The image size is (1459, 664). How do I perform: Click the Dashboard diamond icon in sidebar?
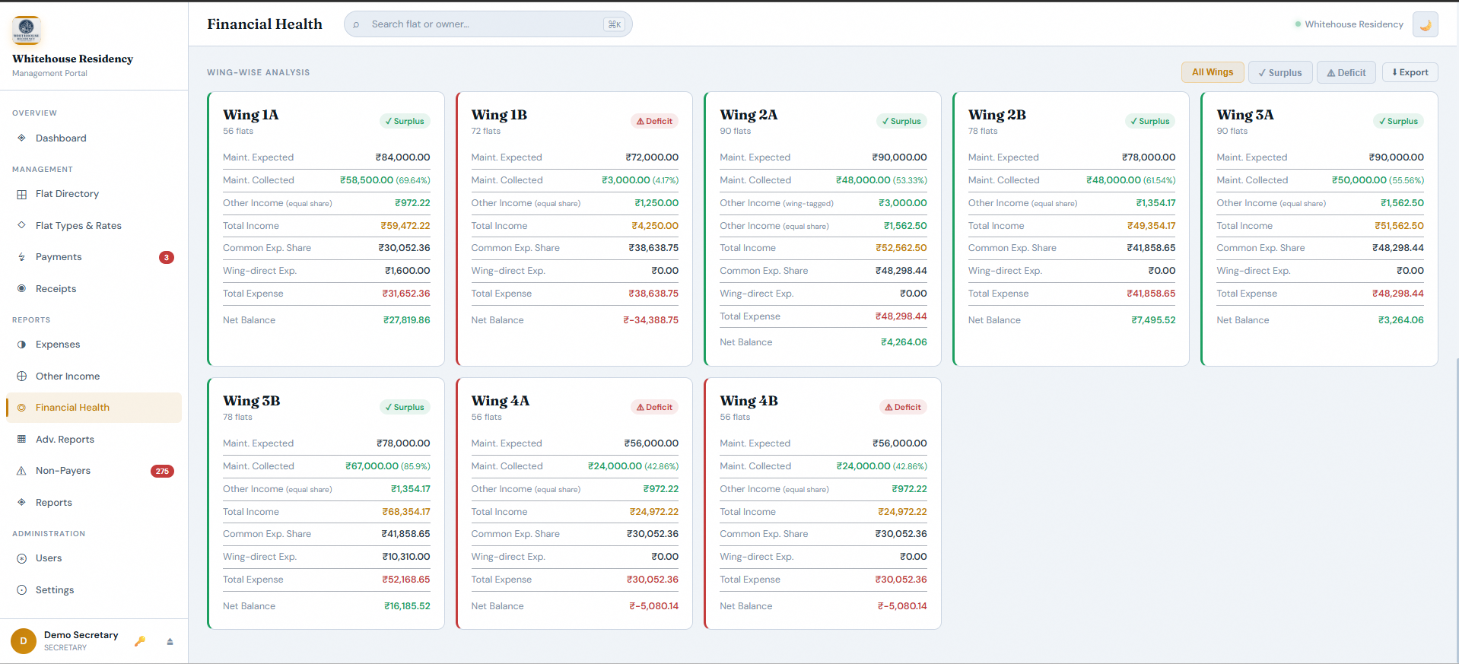(21, 138)
